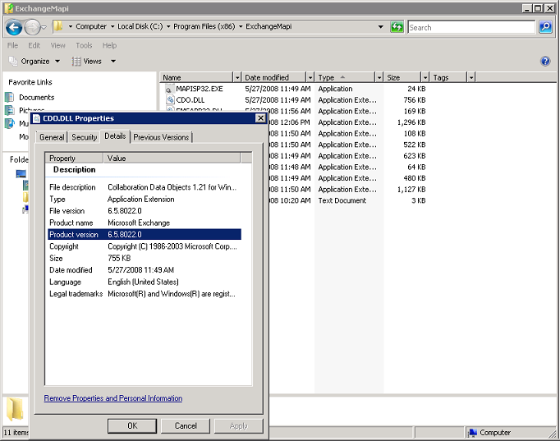Open Documents in Favorite Links

coord(36,98)
